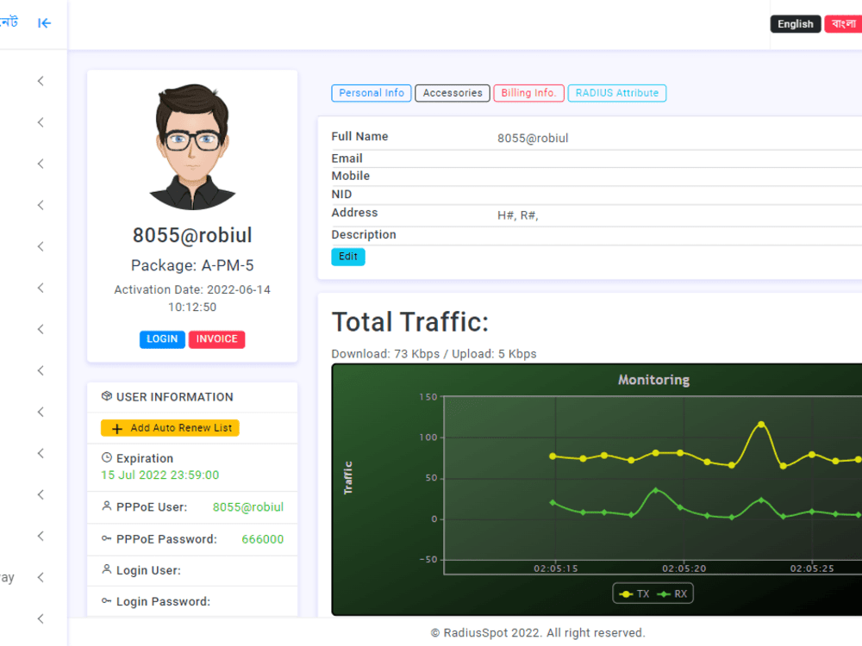Click the Description label

(364, 234)
